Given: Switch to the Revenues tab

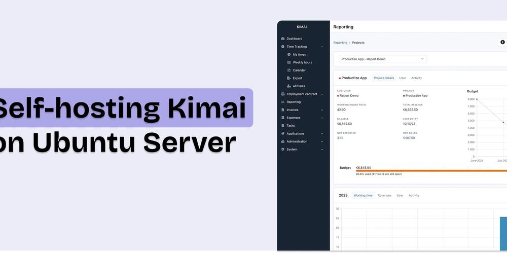Looking at the screenshot, I should 384,195.
